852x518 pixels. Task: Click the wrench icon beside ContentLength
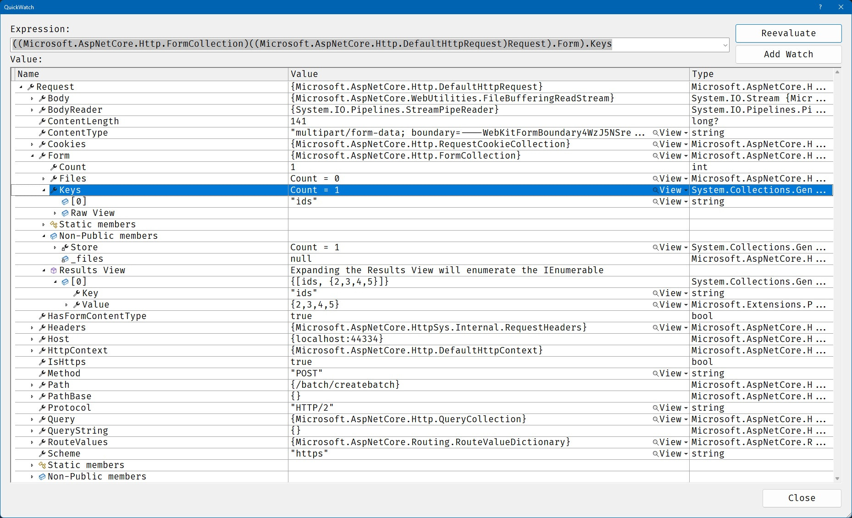pyautogui.click(x=42, y=121)
